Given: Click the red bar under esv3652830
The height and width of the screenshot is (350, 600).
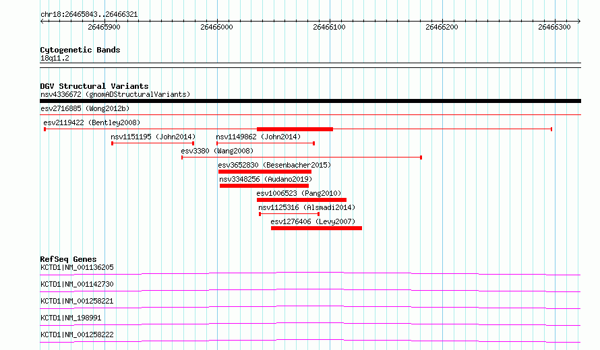Looking at the screenshot, I should 265,172.
